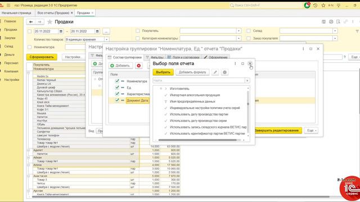Enable Покупатель filter checkbox
The height and width of the screenshot is (202, 360).
pos(137,31)
